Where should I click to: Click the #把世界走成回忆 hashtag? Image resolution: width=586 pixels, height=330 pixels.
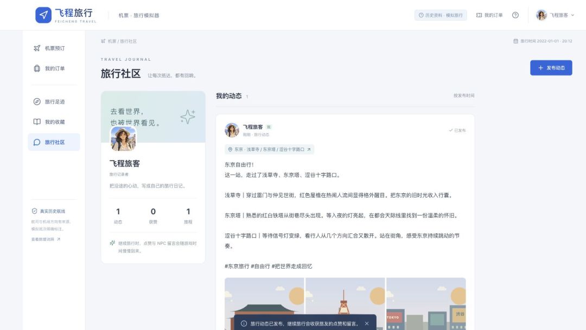pyautogui.click(x=292, y=266)
